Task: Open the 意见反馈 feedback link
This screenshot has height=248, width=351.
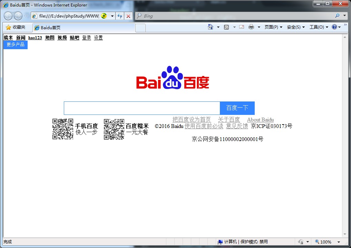Action: click(237, 126)
